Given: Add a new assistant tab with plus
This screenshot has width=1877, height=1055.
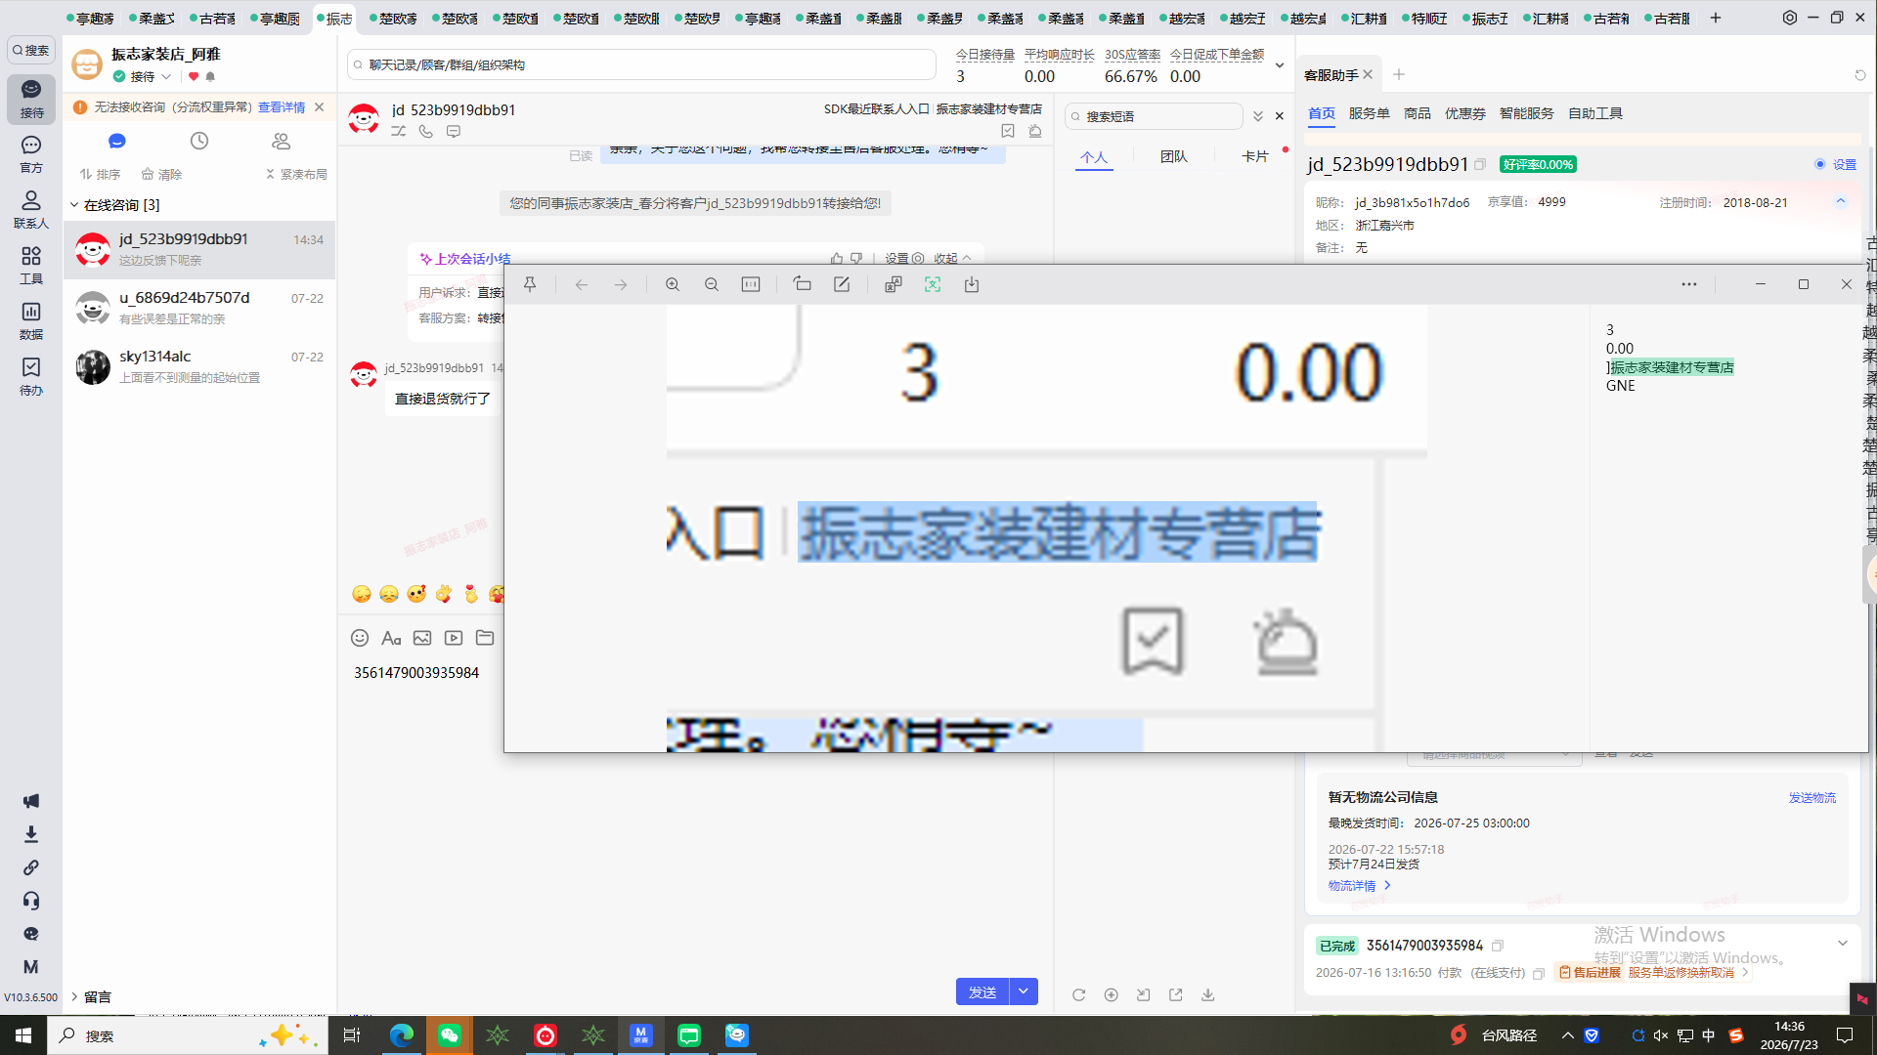Looking at the screenshot, I should (x=1399, y=74).
